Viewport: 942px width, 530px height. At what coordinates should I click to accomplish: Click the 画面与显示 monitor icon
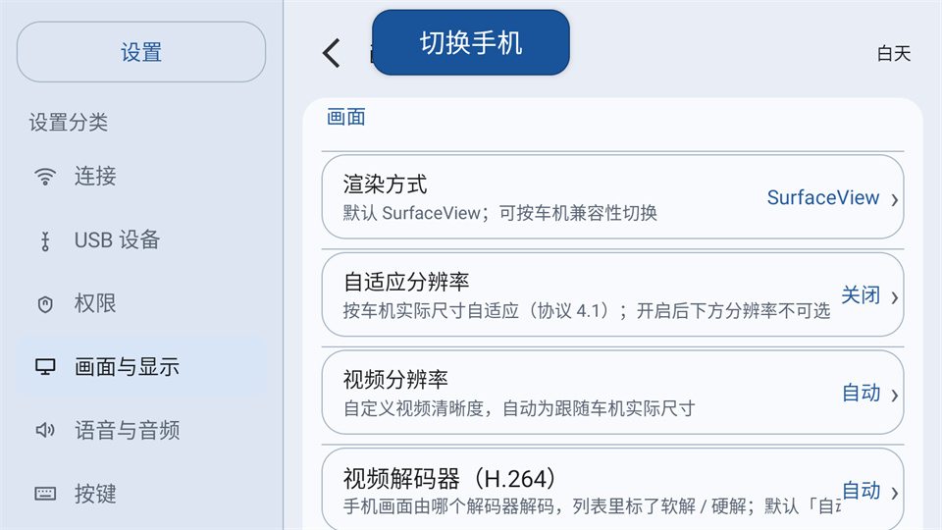45,367
